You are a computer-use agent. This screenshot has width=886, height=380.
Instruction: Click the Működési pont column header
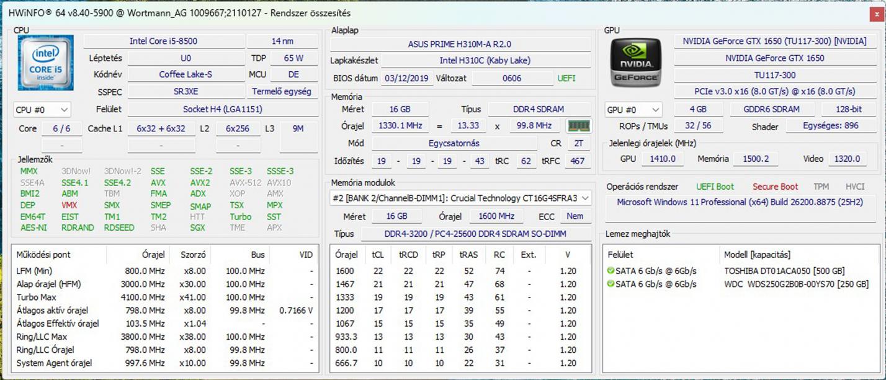click(x=60, y=255)
